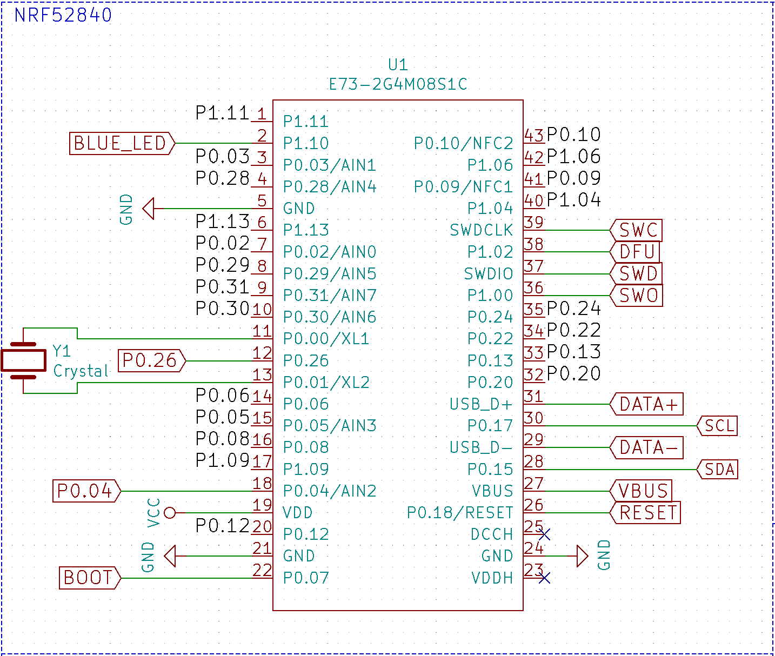The height and width of the screenshot is (656, 775).
Task: Select the SDA global label
Action: click(x=718, y=470)
